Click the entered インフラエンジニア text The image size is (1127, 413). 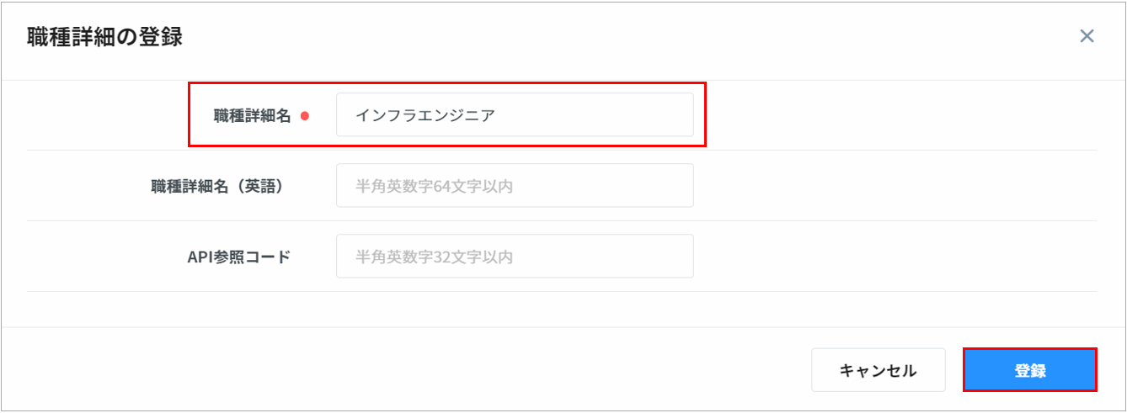[425, 115]
